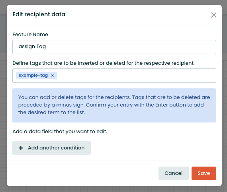Click the empty area of the tags input

point(136,76)
